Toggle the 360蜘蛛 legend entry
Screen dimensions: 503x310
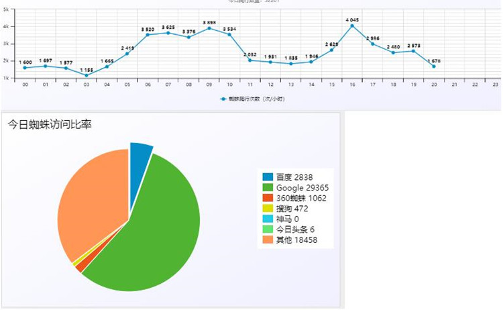click(294, 199)
